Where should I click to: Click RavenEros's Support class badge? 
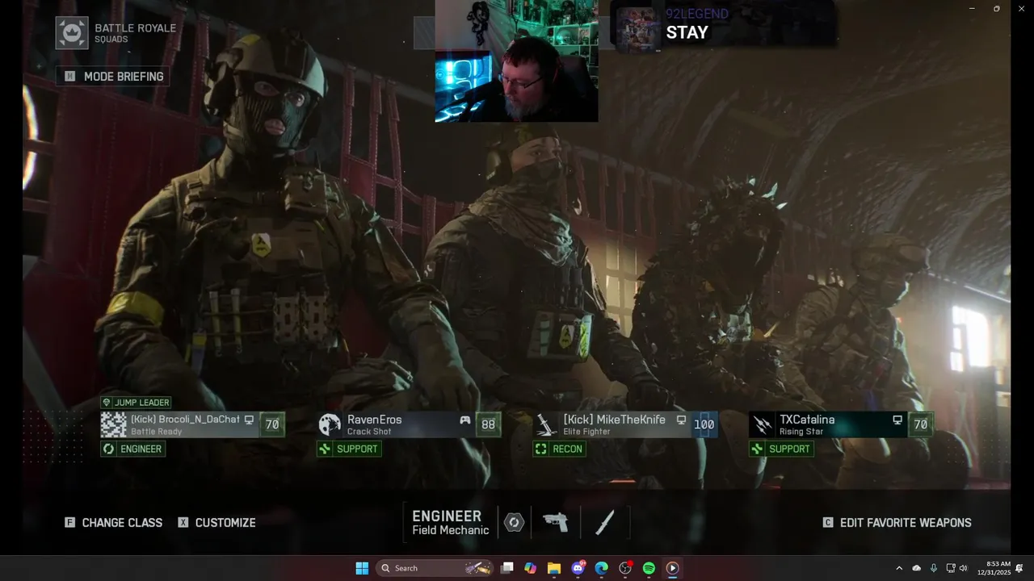(x=349, y=449)
